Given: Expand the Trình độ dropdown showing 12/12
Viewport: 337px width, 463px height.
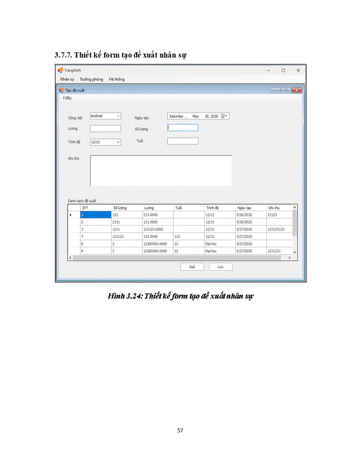Looking at the screenshot, I should (118, 142).
